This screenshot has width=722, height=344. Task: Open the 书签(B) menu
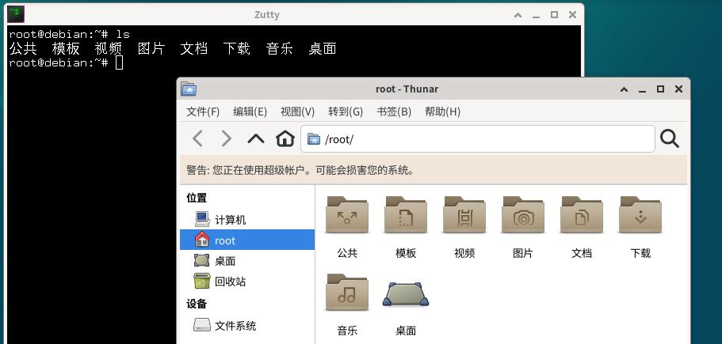click(394, 112)
